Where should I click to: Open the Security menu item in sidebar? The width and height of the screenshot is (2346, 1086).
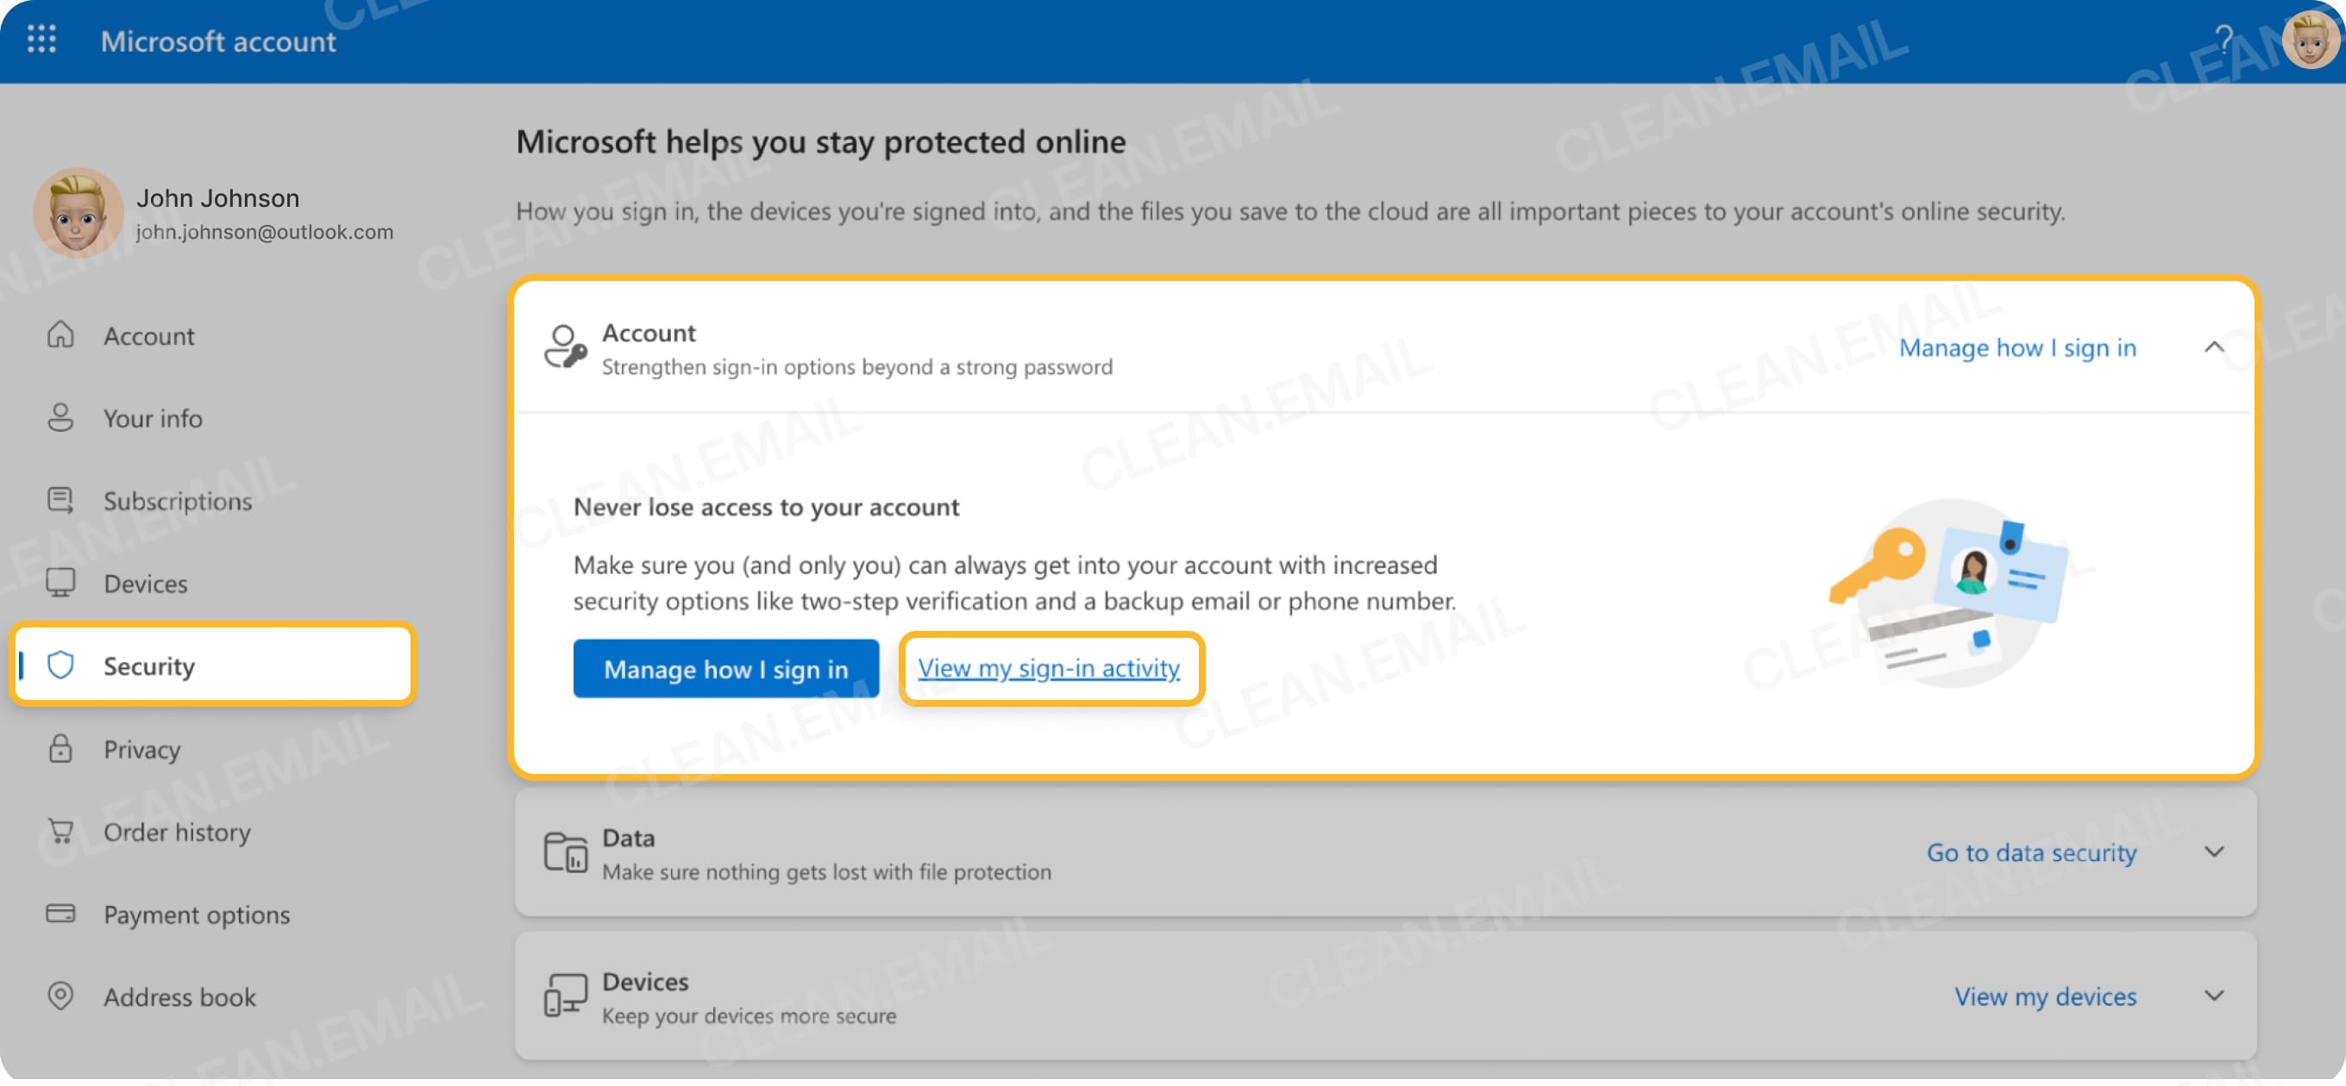[148, 665]
